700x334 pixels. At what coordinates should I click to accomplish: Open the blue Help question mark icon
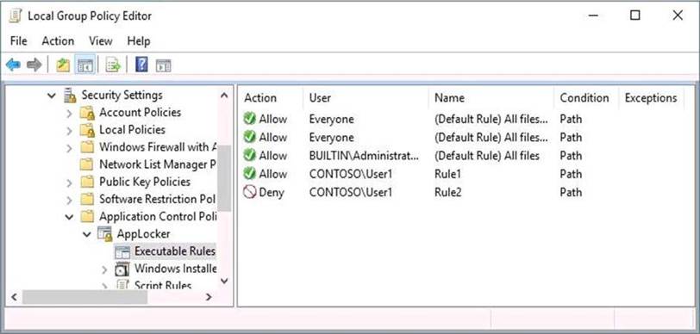pos(141,65)
